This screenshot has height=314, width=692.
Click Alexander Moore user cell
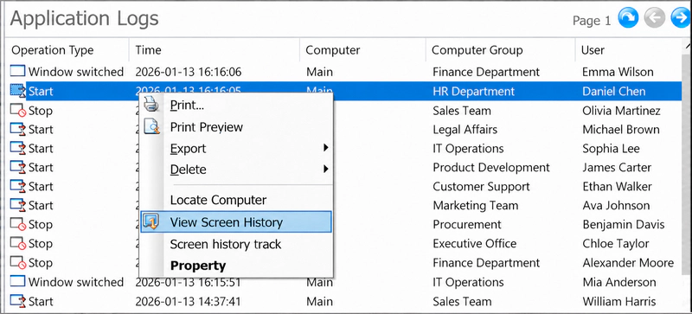(x=628, y=263)
